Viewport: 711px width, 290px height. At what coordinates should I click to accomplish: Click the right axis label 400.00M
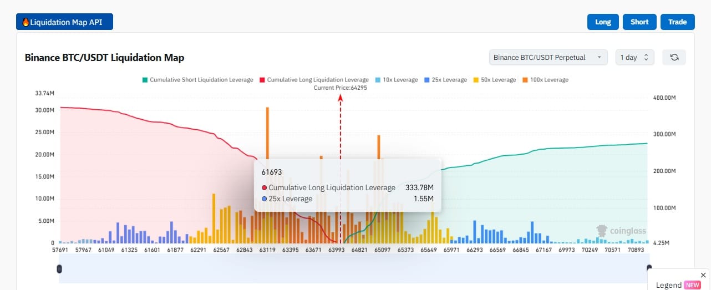664,98
